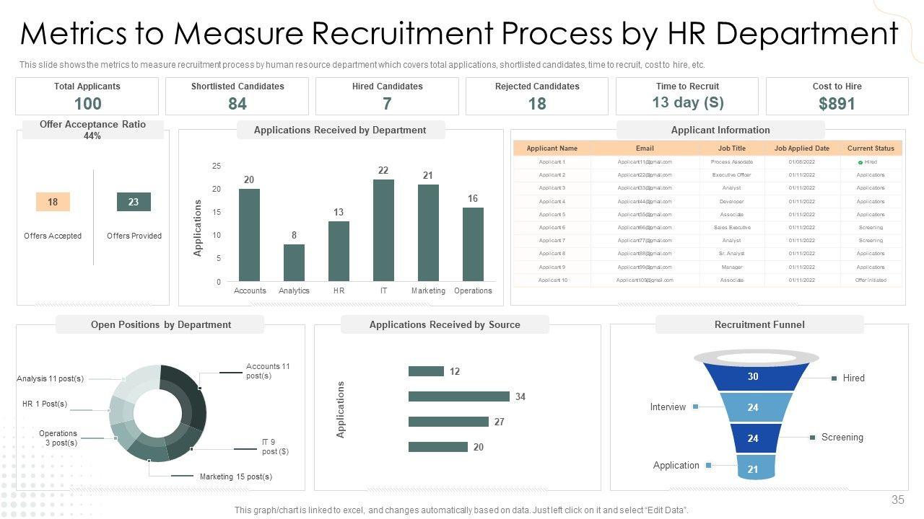
Task: Click the Screening status of Applicant 6
Action: tap(871, 227)
